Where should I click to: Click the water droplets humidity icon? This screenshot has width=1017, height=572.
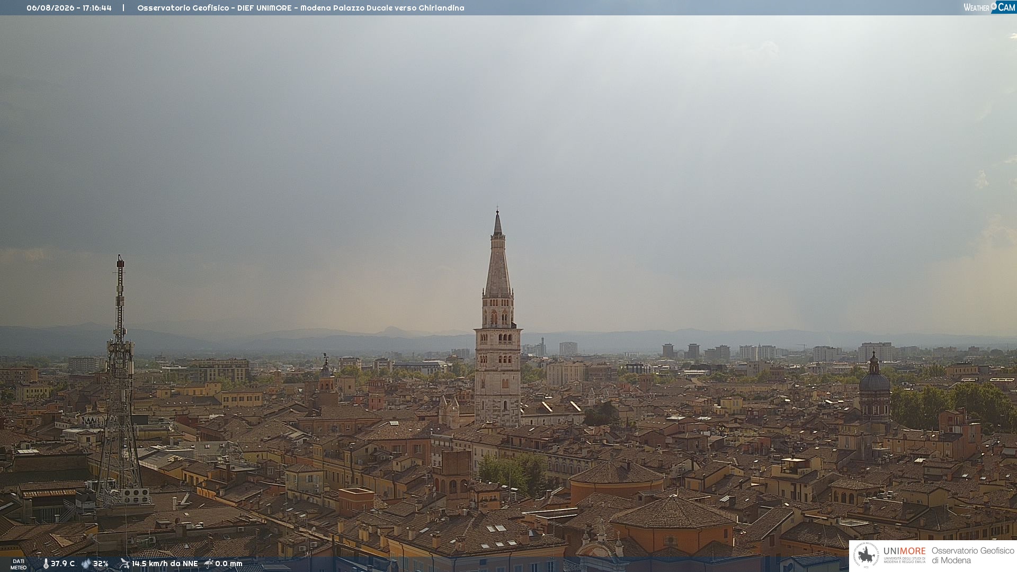tap(86, 564)
